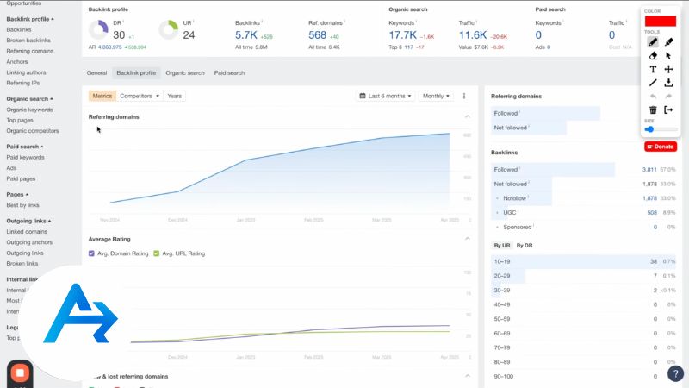
Task: Open the red color swatch picker
Action: pyautogui.click(x=661, y=21)
